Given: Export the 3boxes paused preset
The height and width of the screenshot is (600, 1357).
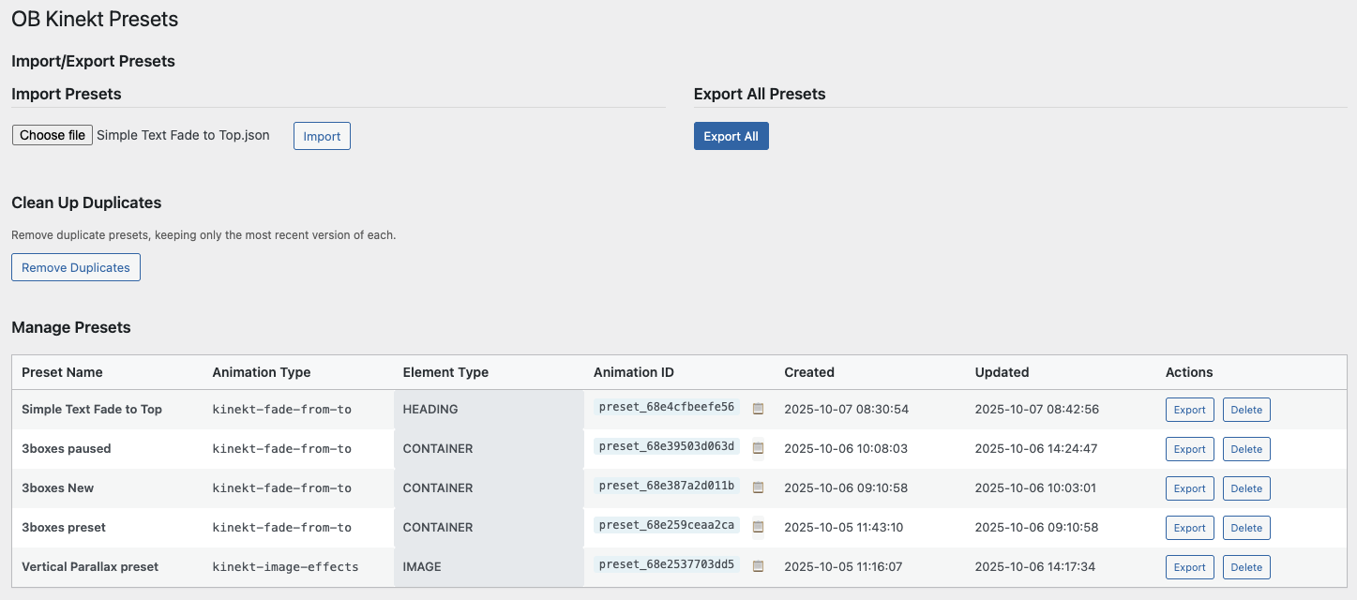Looking at the screenshot, I should coord(1189,449).
